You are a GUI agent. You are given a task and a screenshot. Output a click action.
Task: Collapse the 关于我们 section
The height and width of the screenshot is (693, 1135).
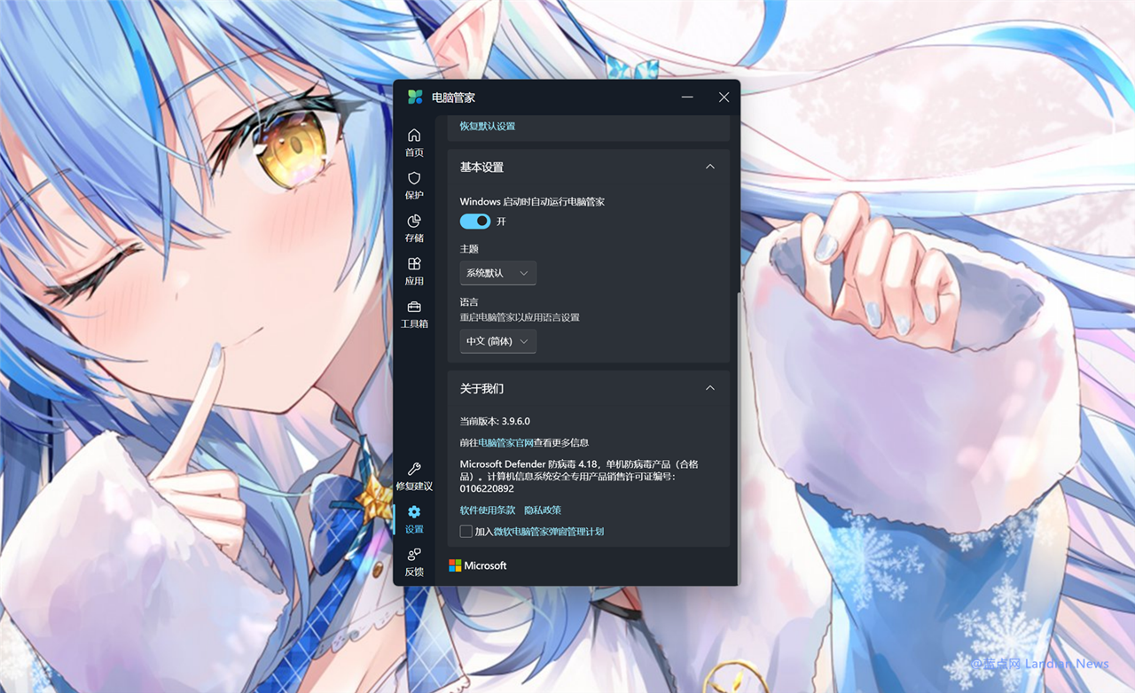710,388
